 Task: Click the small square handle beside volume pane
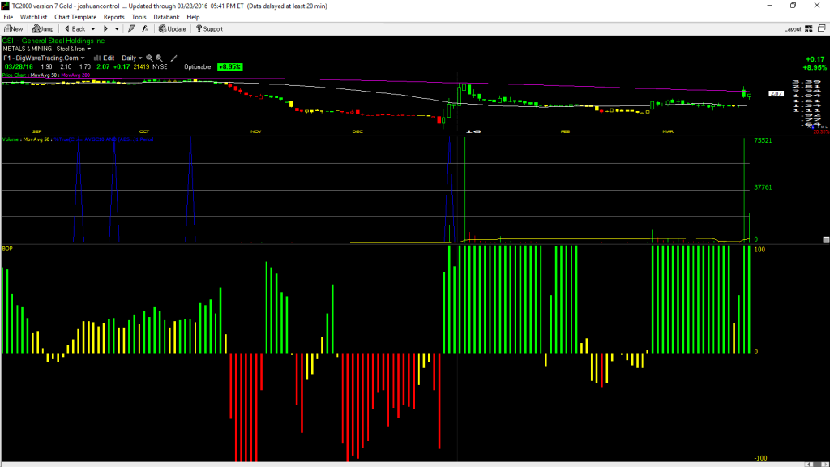point(826,240)
